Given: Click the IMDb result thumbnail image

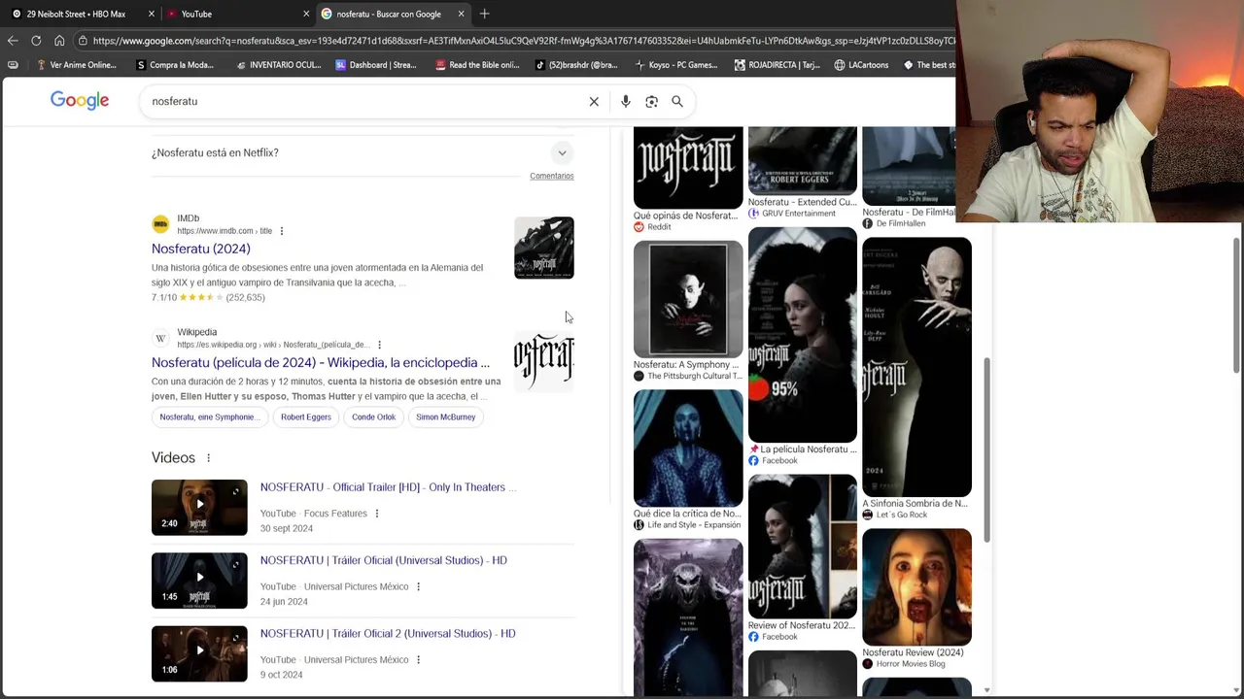Looking at the screenshot, I should pos(544,248).
